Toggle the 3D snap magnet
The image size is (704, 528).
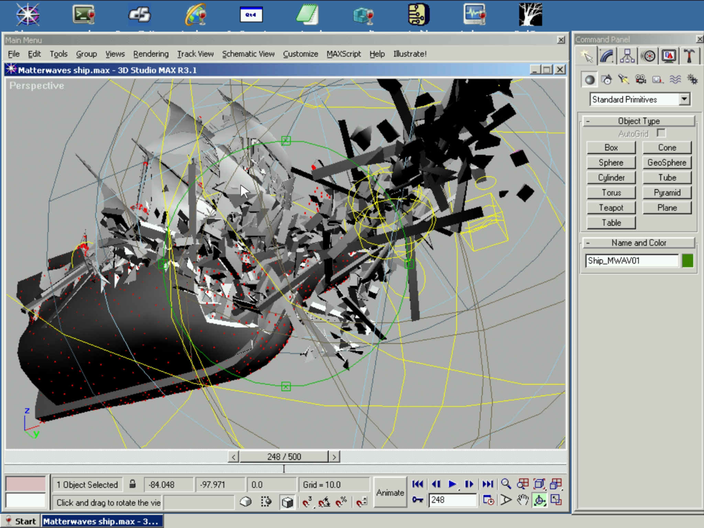pos(307,502)
